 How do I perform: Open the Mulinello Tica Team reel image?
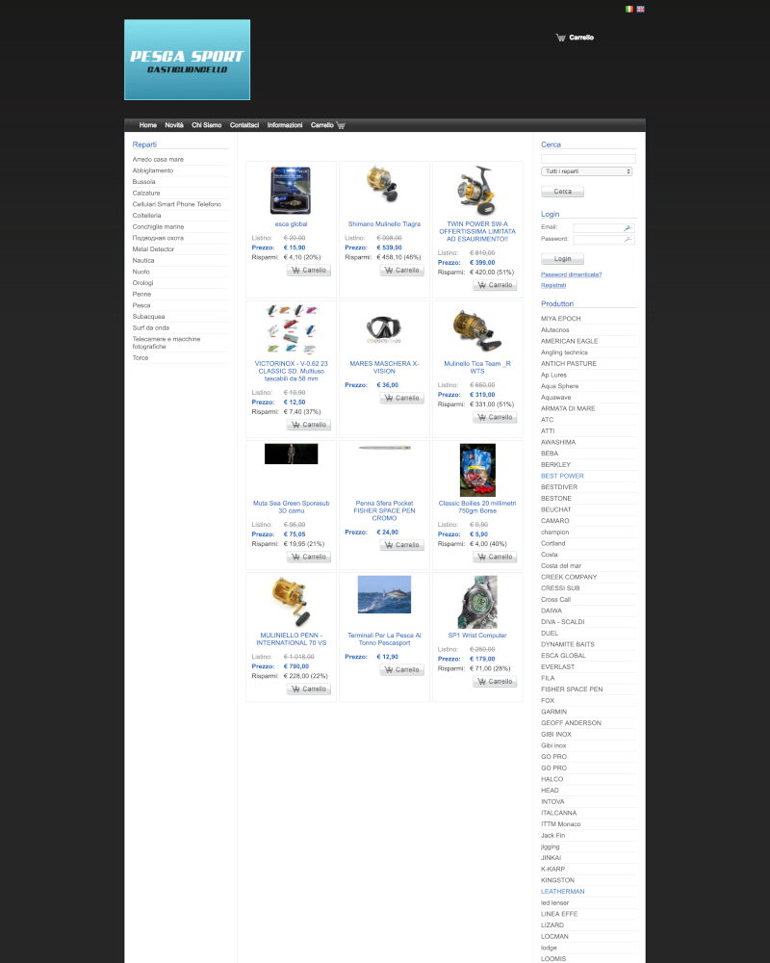477,329
